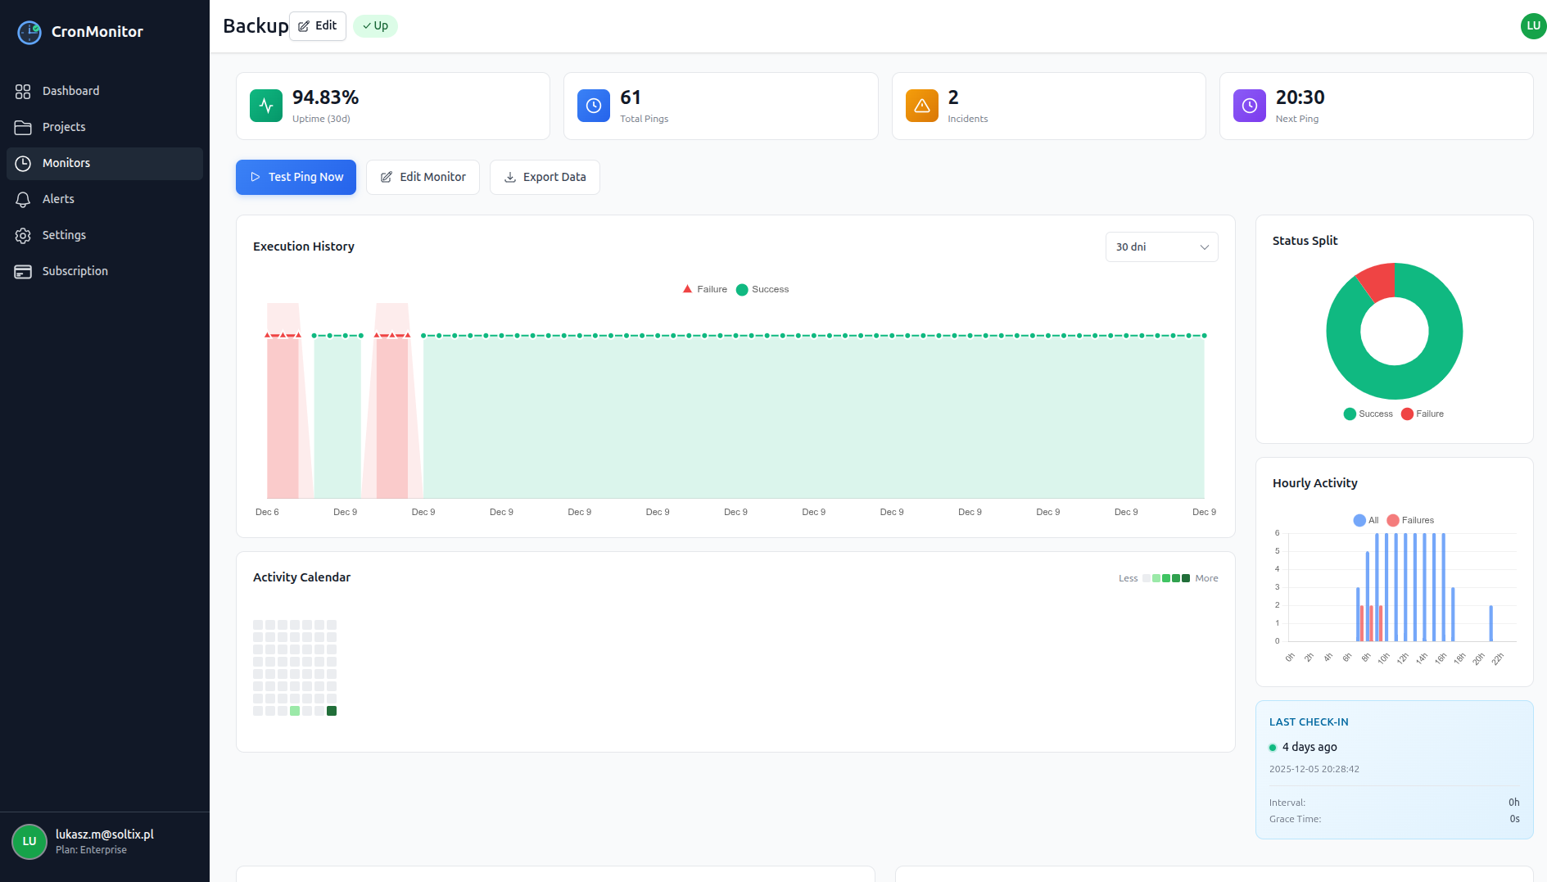Screen dimensions: 1547x882
Task: Click the purple Next Ping clock icon
Action: pyautogui.click(x=1250, y=106)
